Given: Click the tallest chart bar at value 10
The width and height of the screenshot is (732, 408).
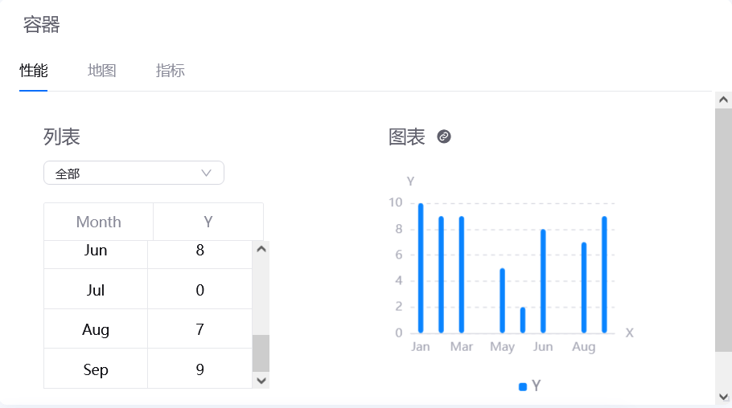Looking at the screenshot, I should (x=421, y=267).
